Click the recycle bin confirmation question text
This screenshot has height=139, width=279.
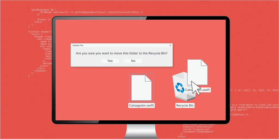pos(121,53)
